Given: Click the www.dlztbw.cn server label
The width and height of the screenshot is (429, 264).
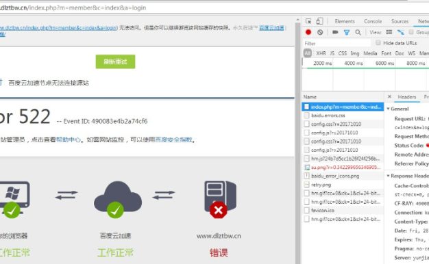Looking at the screenshot, I should coord(219,236).
